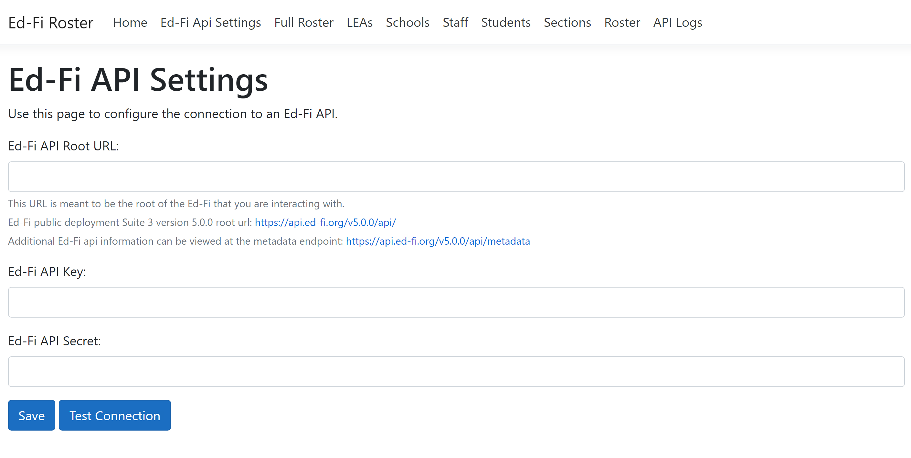The height and width of the screenshot is (458, 911).
Task: Focus the Ed-Fi API Secret field
Action: 456,371
